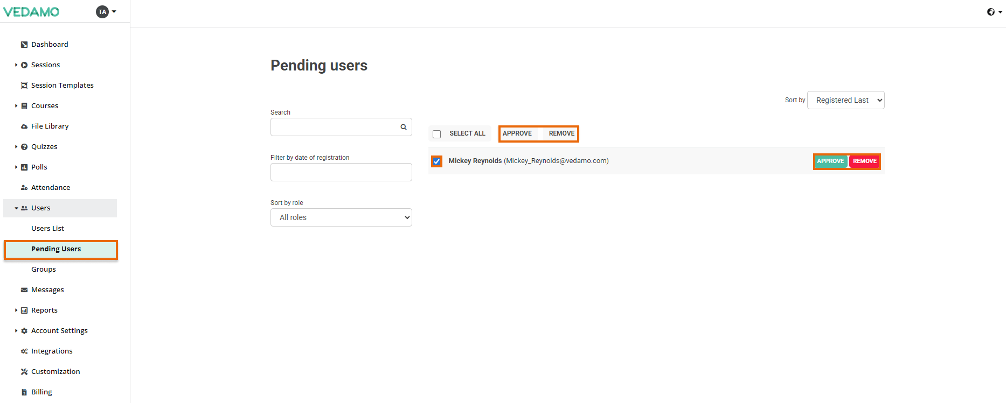Click the SELECT ALL label
Screen dimensions: 1006x403
(467, 133)
